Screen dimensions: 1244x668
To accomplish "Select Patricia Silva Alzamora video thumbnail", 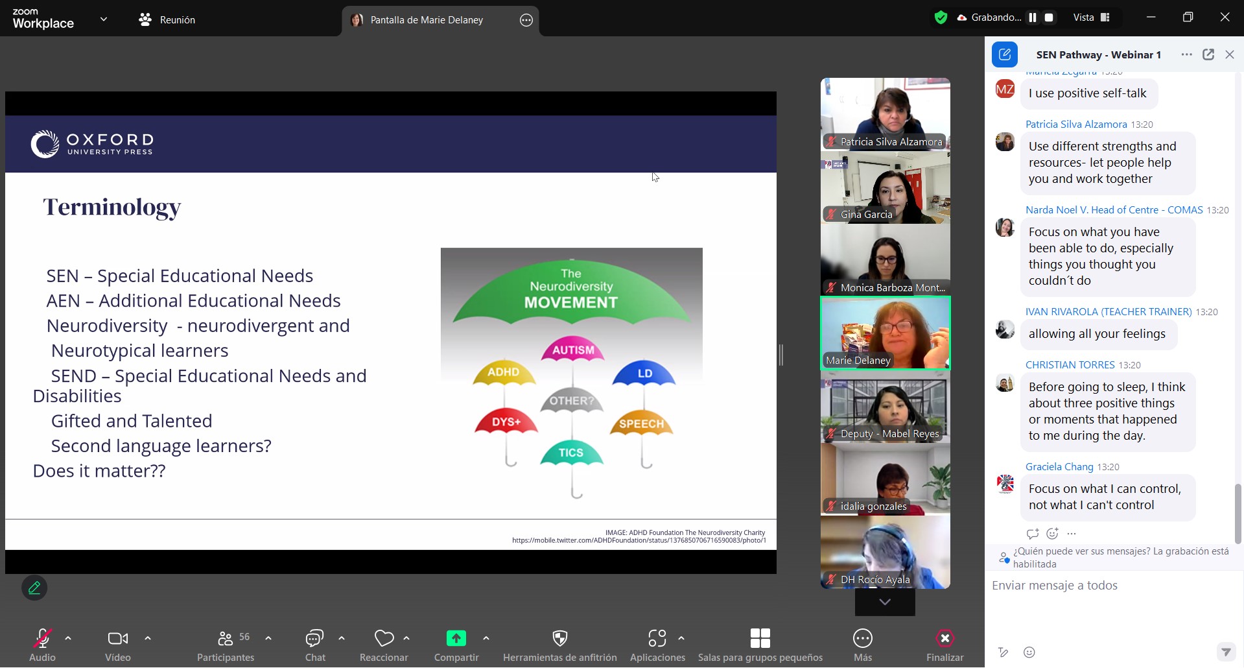I will [x=886, y=114].
